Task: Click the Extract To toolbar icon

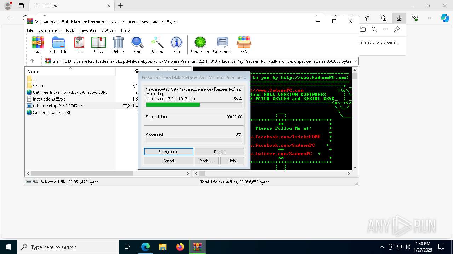Action: (x=58, y=45)
